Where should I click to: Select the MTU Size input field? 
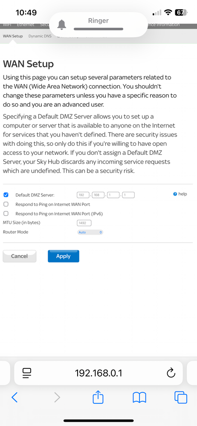(x=84, y=223)
